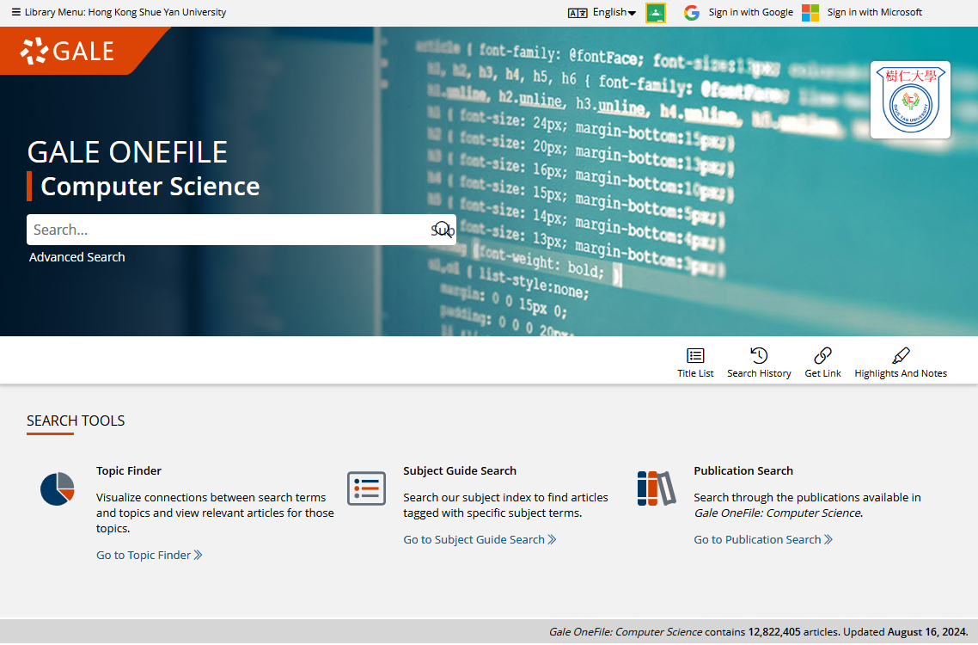Click the Publication Search books icon
978x645 pixels.
[657, 488]
